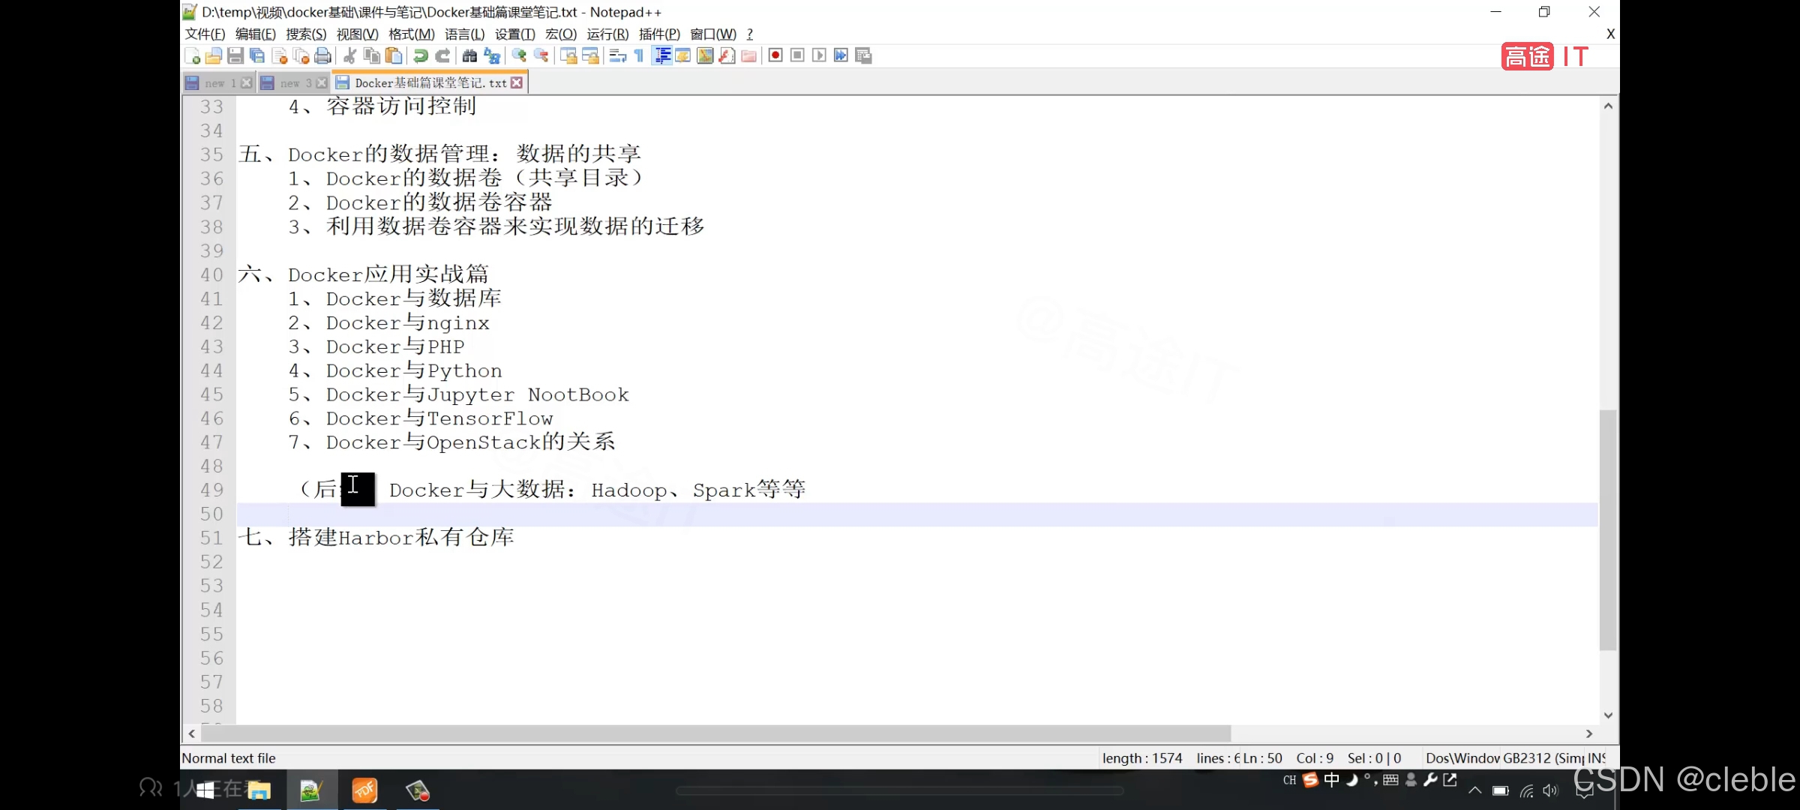The height and width of the screenshot is (810, 1800).
Task: Stop macro recording square icon
Action: tap(798, 56)
